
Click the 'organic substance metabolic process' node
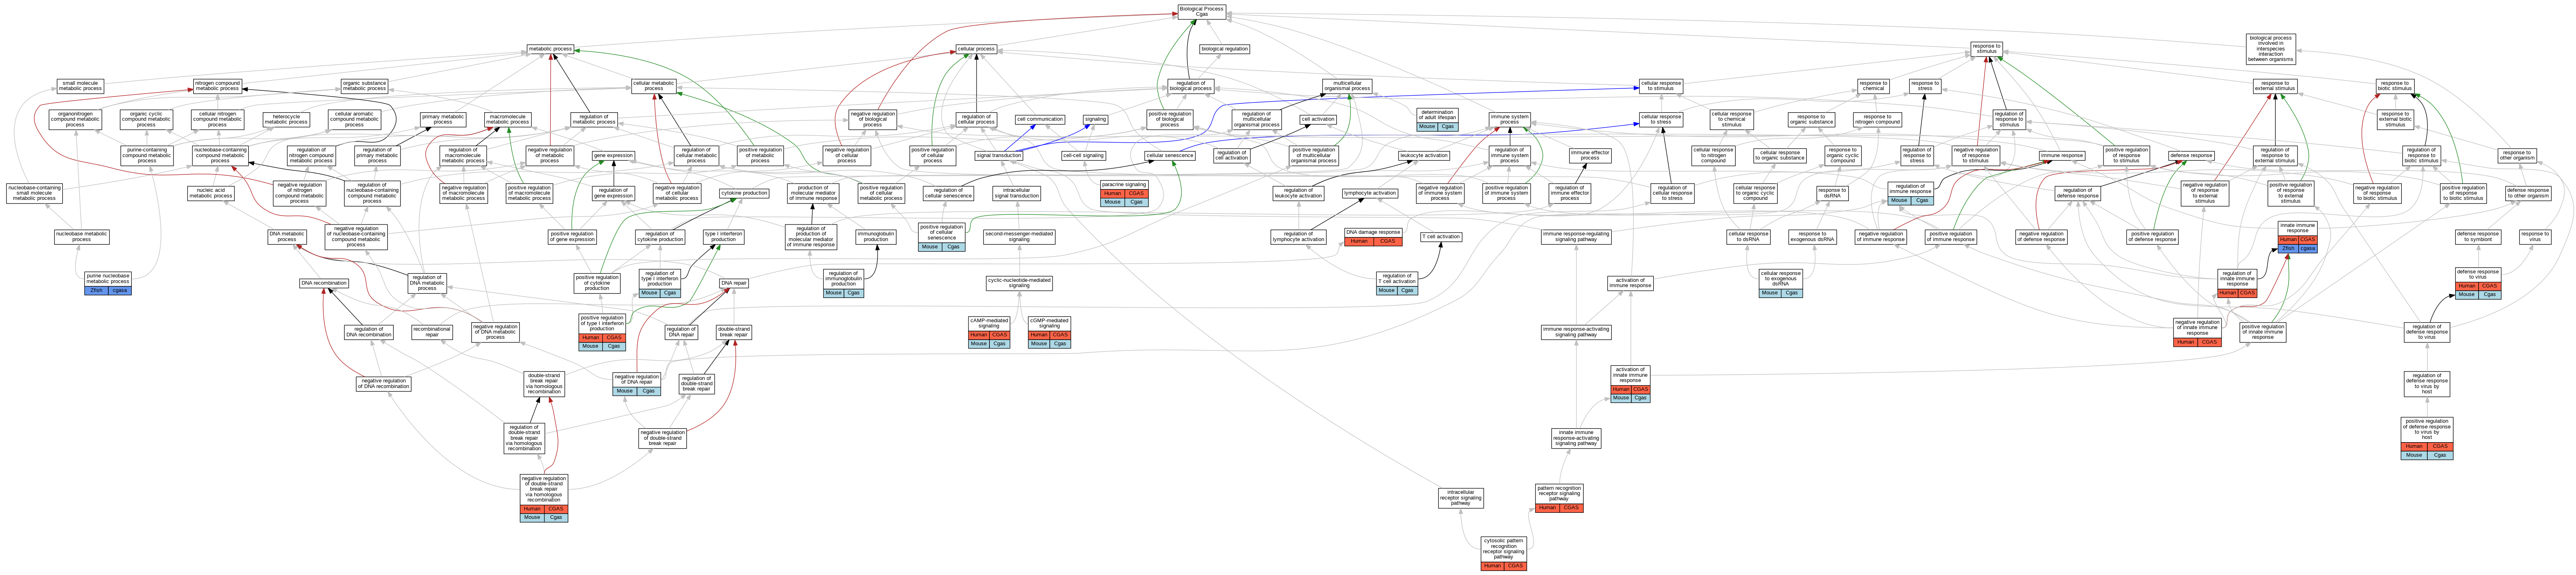[x=364, y=86]
